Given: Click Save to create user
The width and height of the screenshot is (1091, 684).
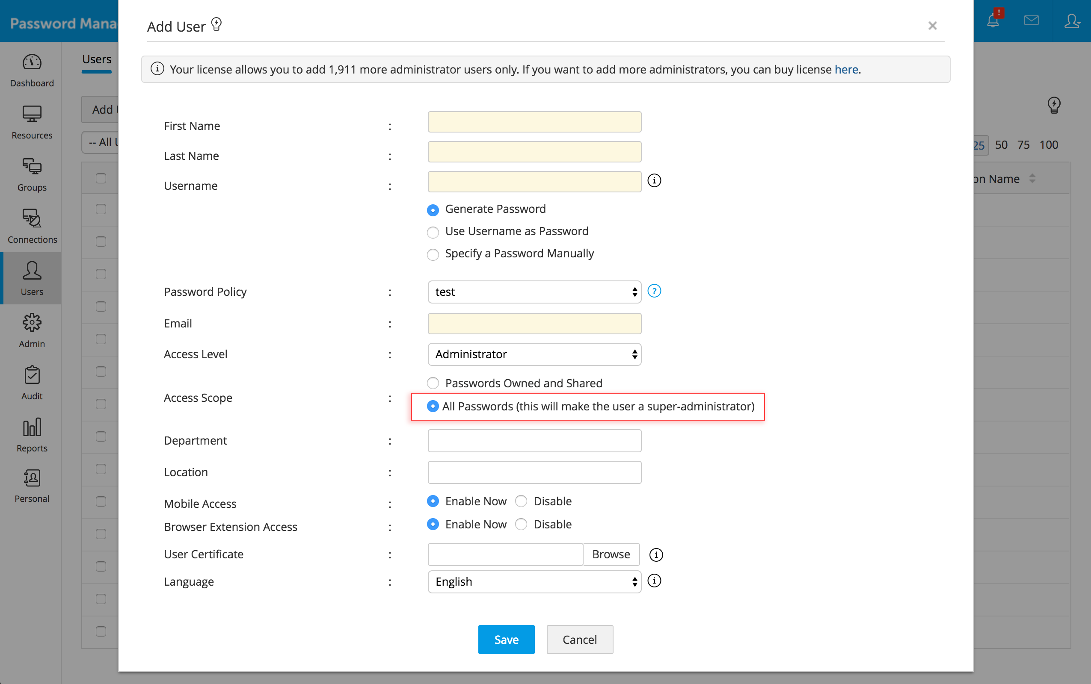Looking at the screenshot, I should [x=506, y=639].
